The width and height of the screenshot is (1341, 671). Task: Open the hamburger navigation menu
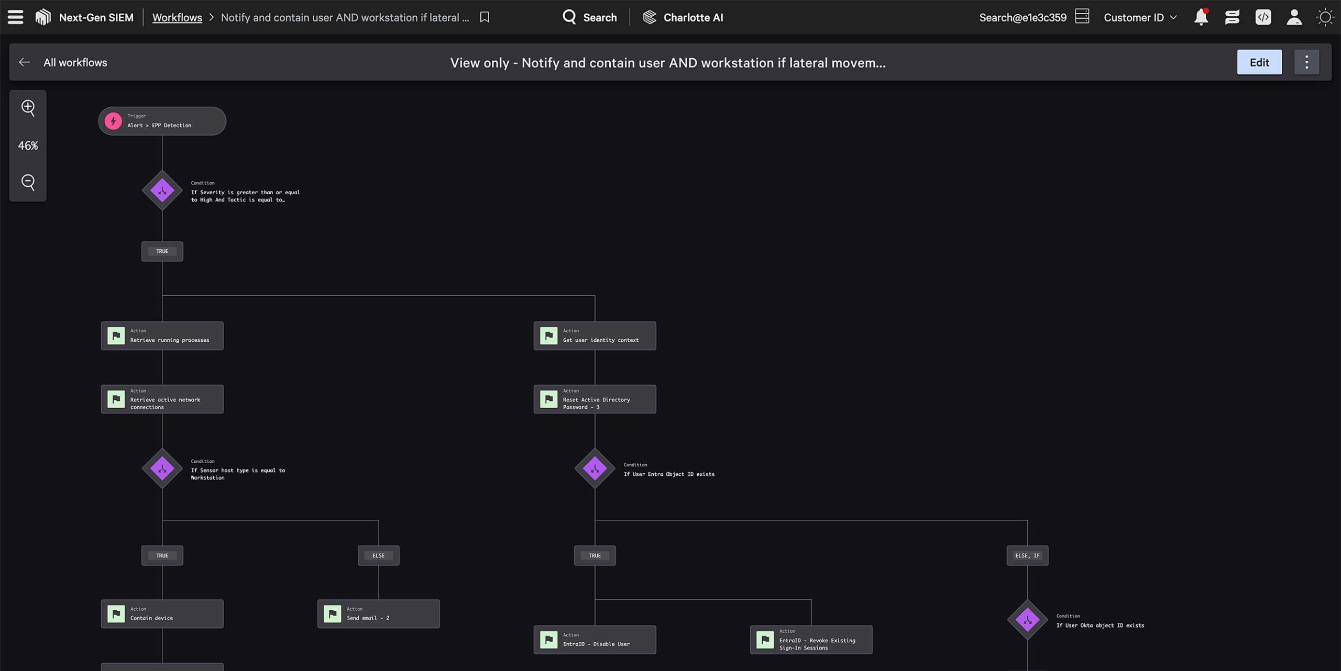15,17
